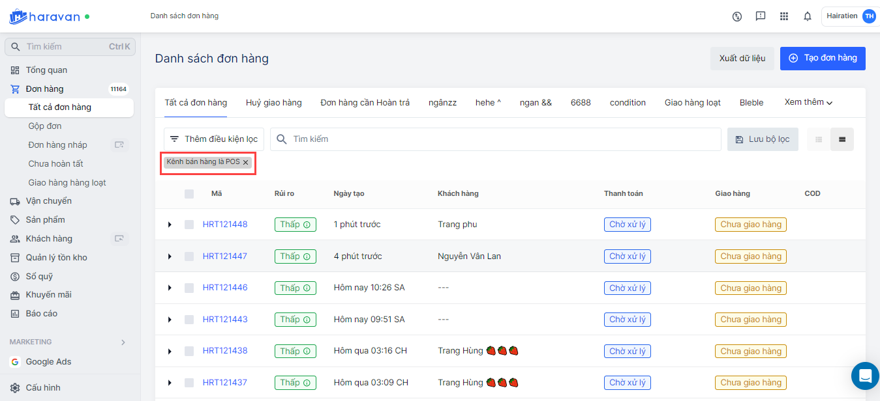Image resolution: width=880 pixels, height=401 pixels.
Task: Check the box for order HRT121438
Action: [189, 352]
